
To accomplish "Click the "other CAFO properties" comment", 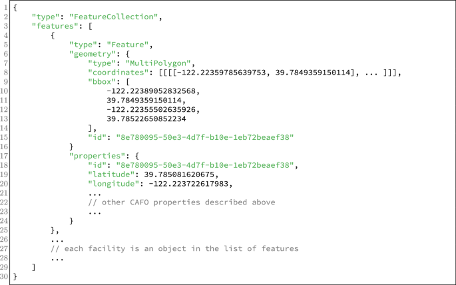I will 181,202.
